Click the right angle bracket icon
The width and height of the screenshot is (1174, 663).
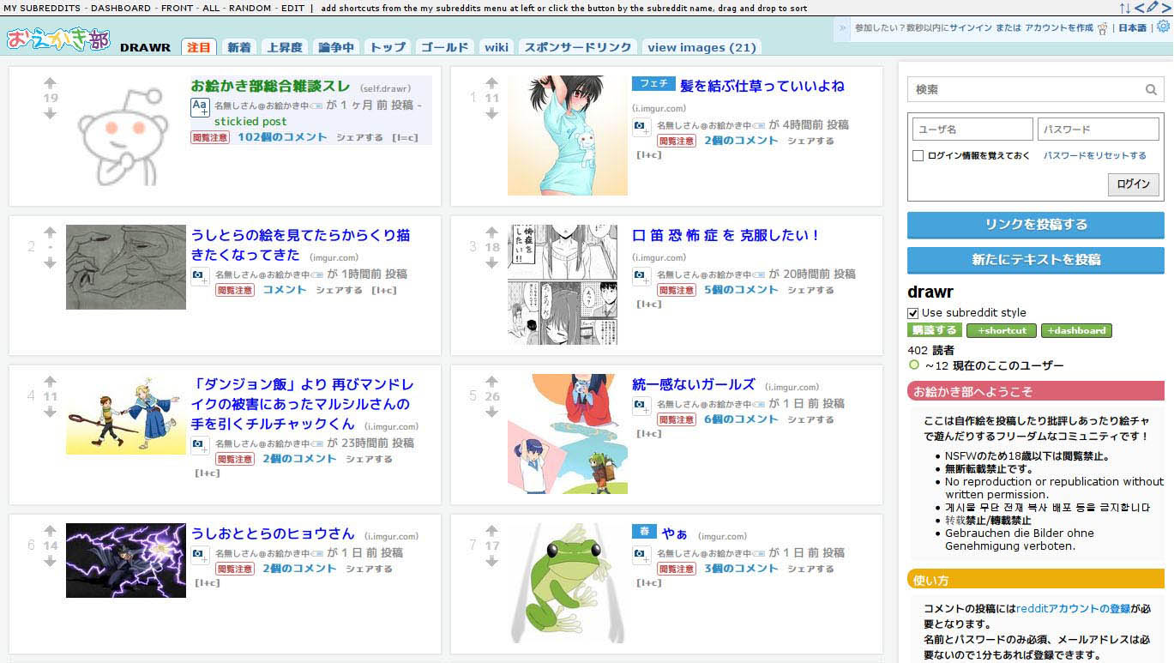1165,8
